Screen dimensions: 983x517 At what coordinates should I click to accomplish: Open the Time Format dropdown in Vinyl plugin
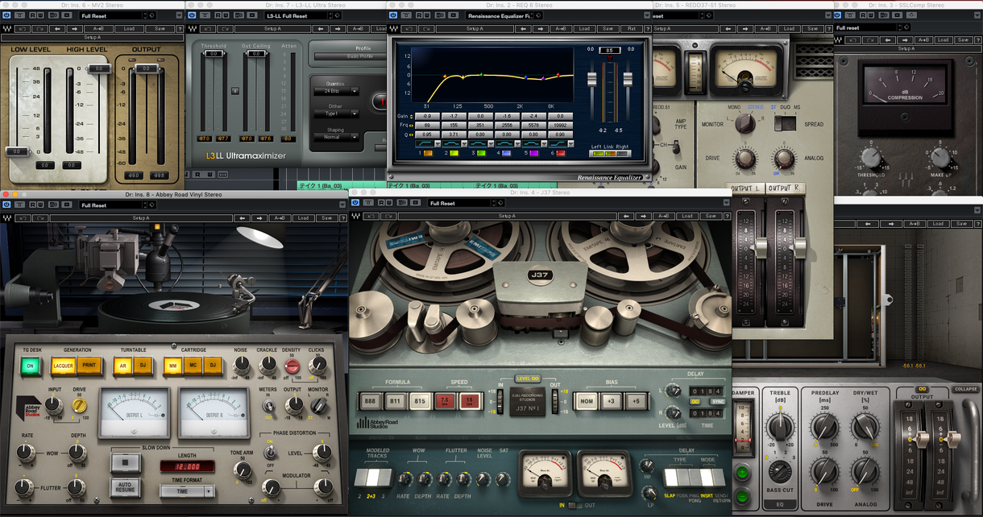click(x=186, y=490)
